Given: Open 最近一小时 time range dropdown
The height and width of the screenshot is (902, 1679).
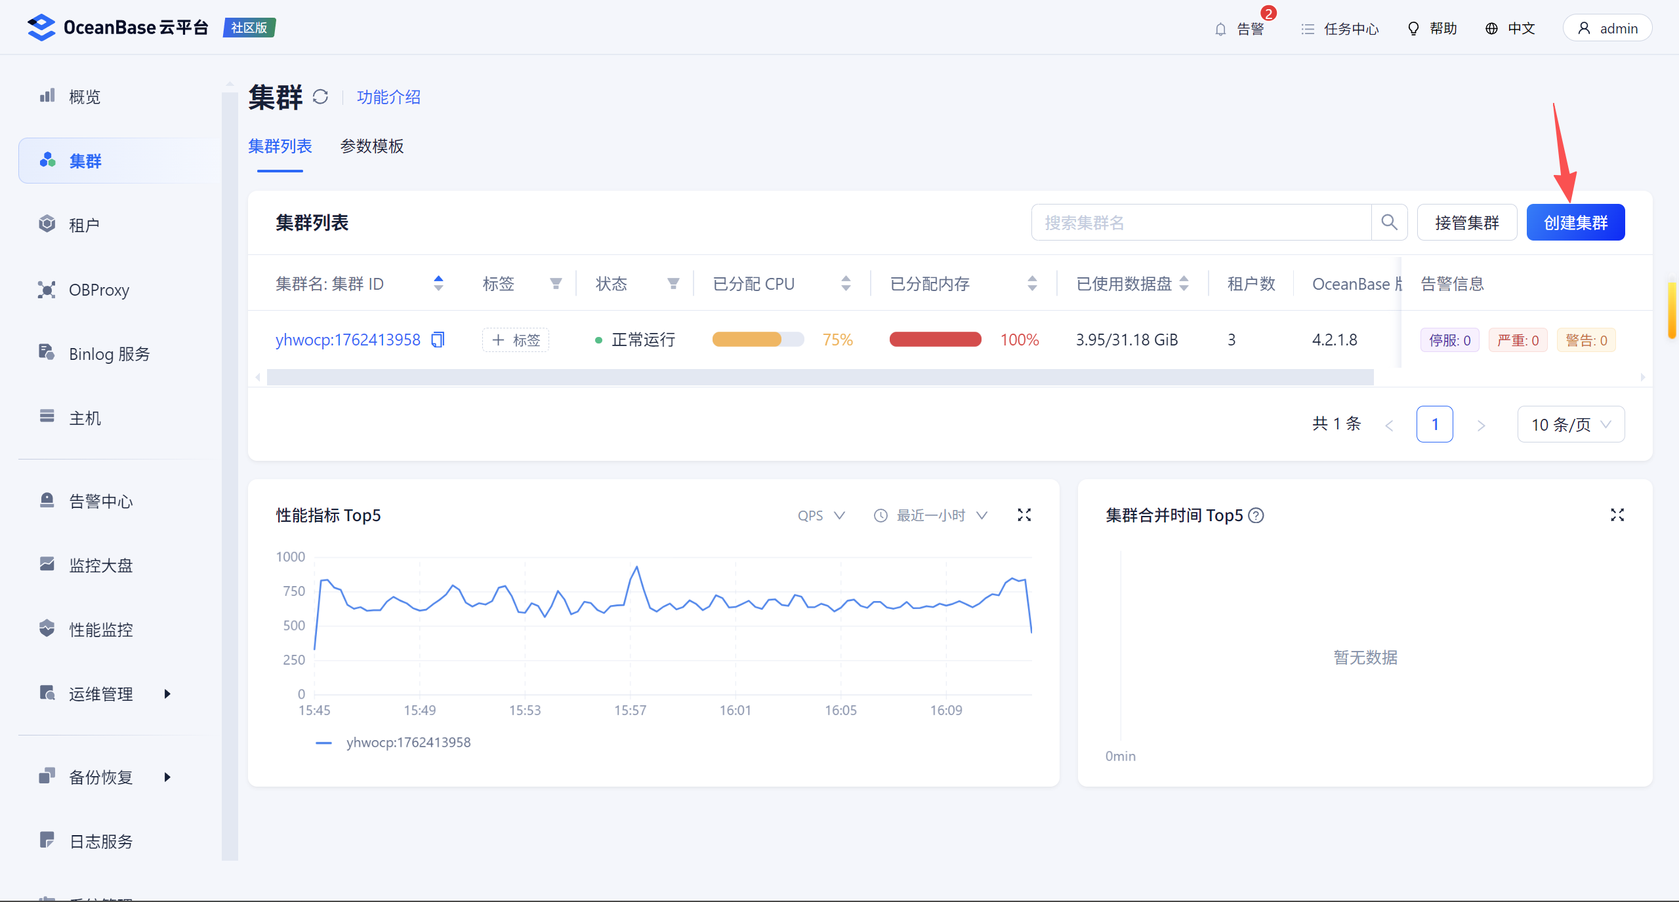Looking at the screenshot, I should click(931, 515).
